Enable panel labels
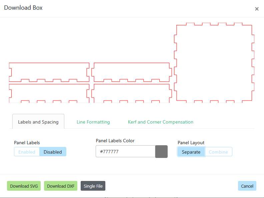Viewport: 264px width, 198px height. (27, 152)
